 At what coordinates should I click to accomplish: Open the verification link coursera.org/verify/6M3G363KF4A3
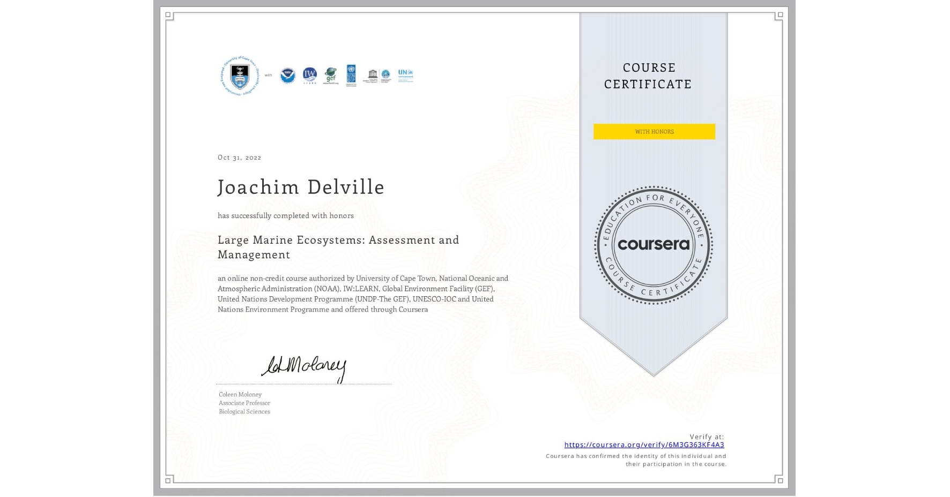click(x=644, y=445)
